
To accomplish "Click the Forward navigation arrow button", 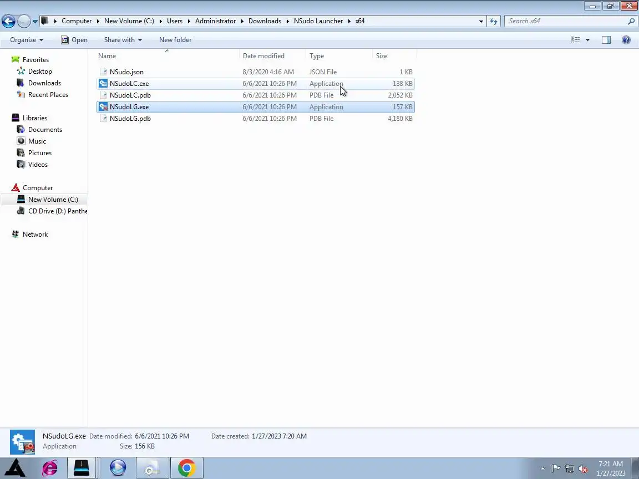I will (24, 21).
